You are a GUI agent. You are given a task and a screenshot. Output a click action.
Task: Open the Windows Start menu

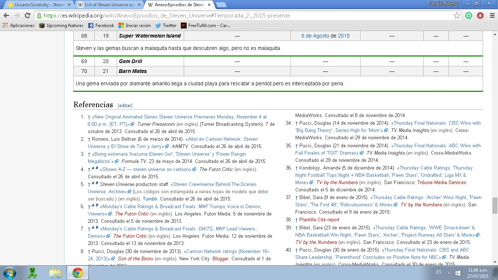click(x=9, y=273)
